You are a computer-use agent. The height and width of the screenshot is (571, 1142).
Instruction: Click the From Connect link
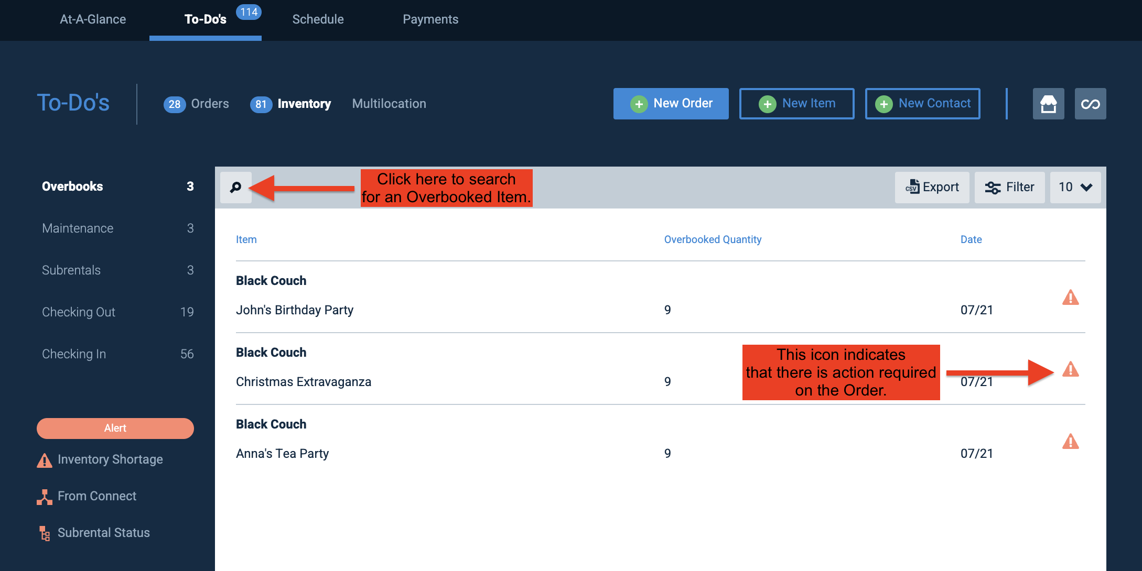pyautogui.click(x=97, y=496)
